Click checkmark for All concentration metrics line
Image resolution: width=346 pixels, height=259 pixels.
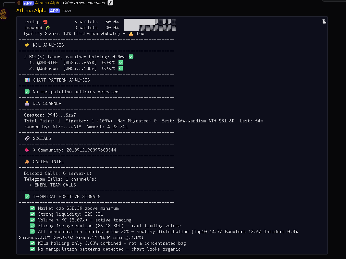tap(32, 231)
